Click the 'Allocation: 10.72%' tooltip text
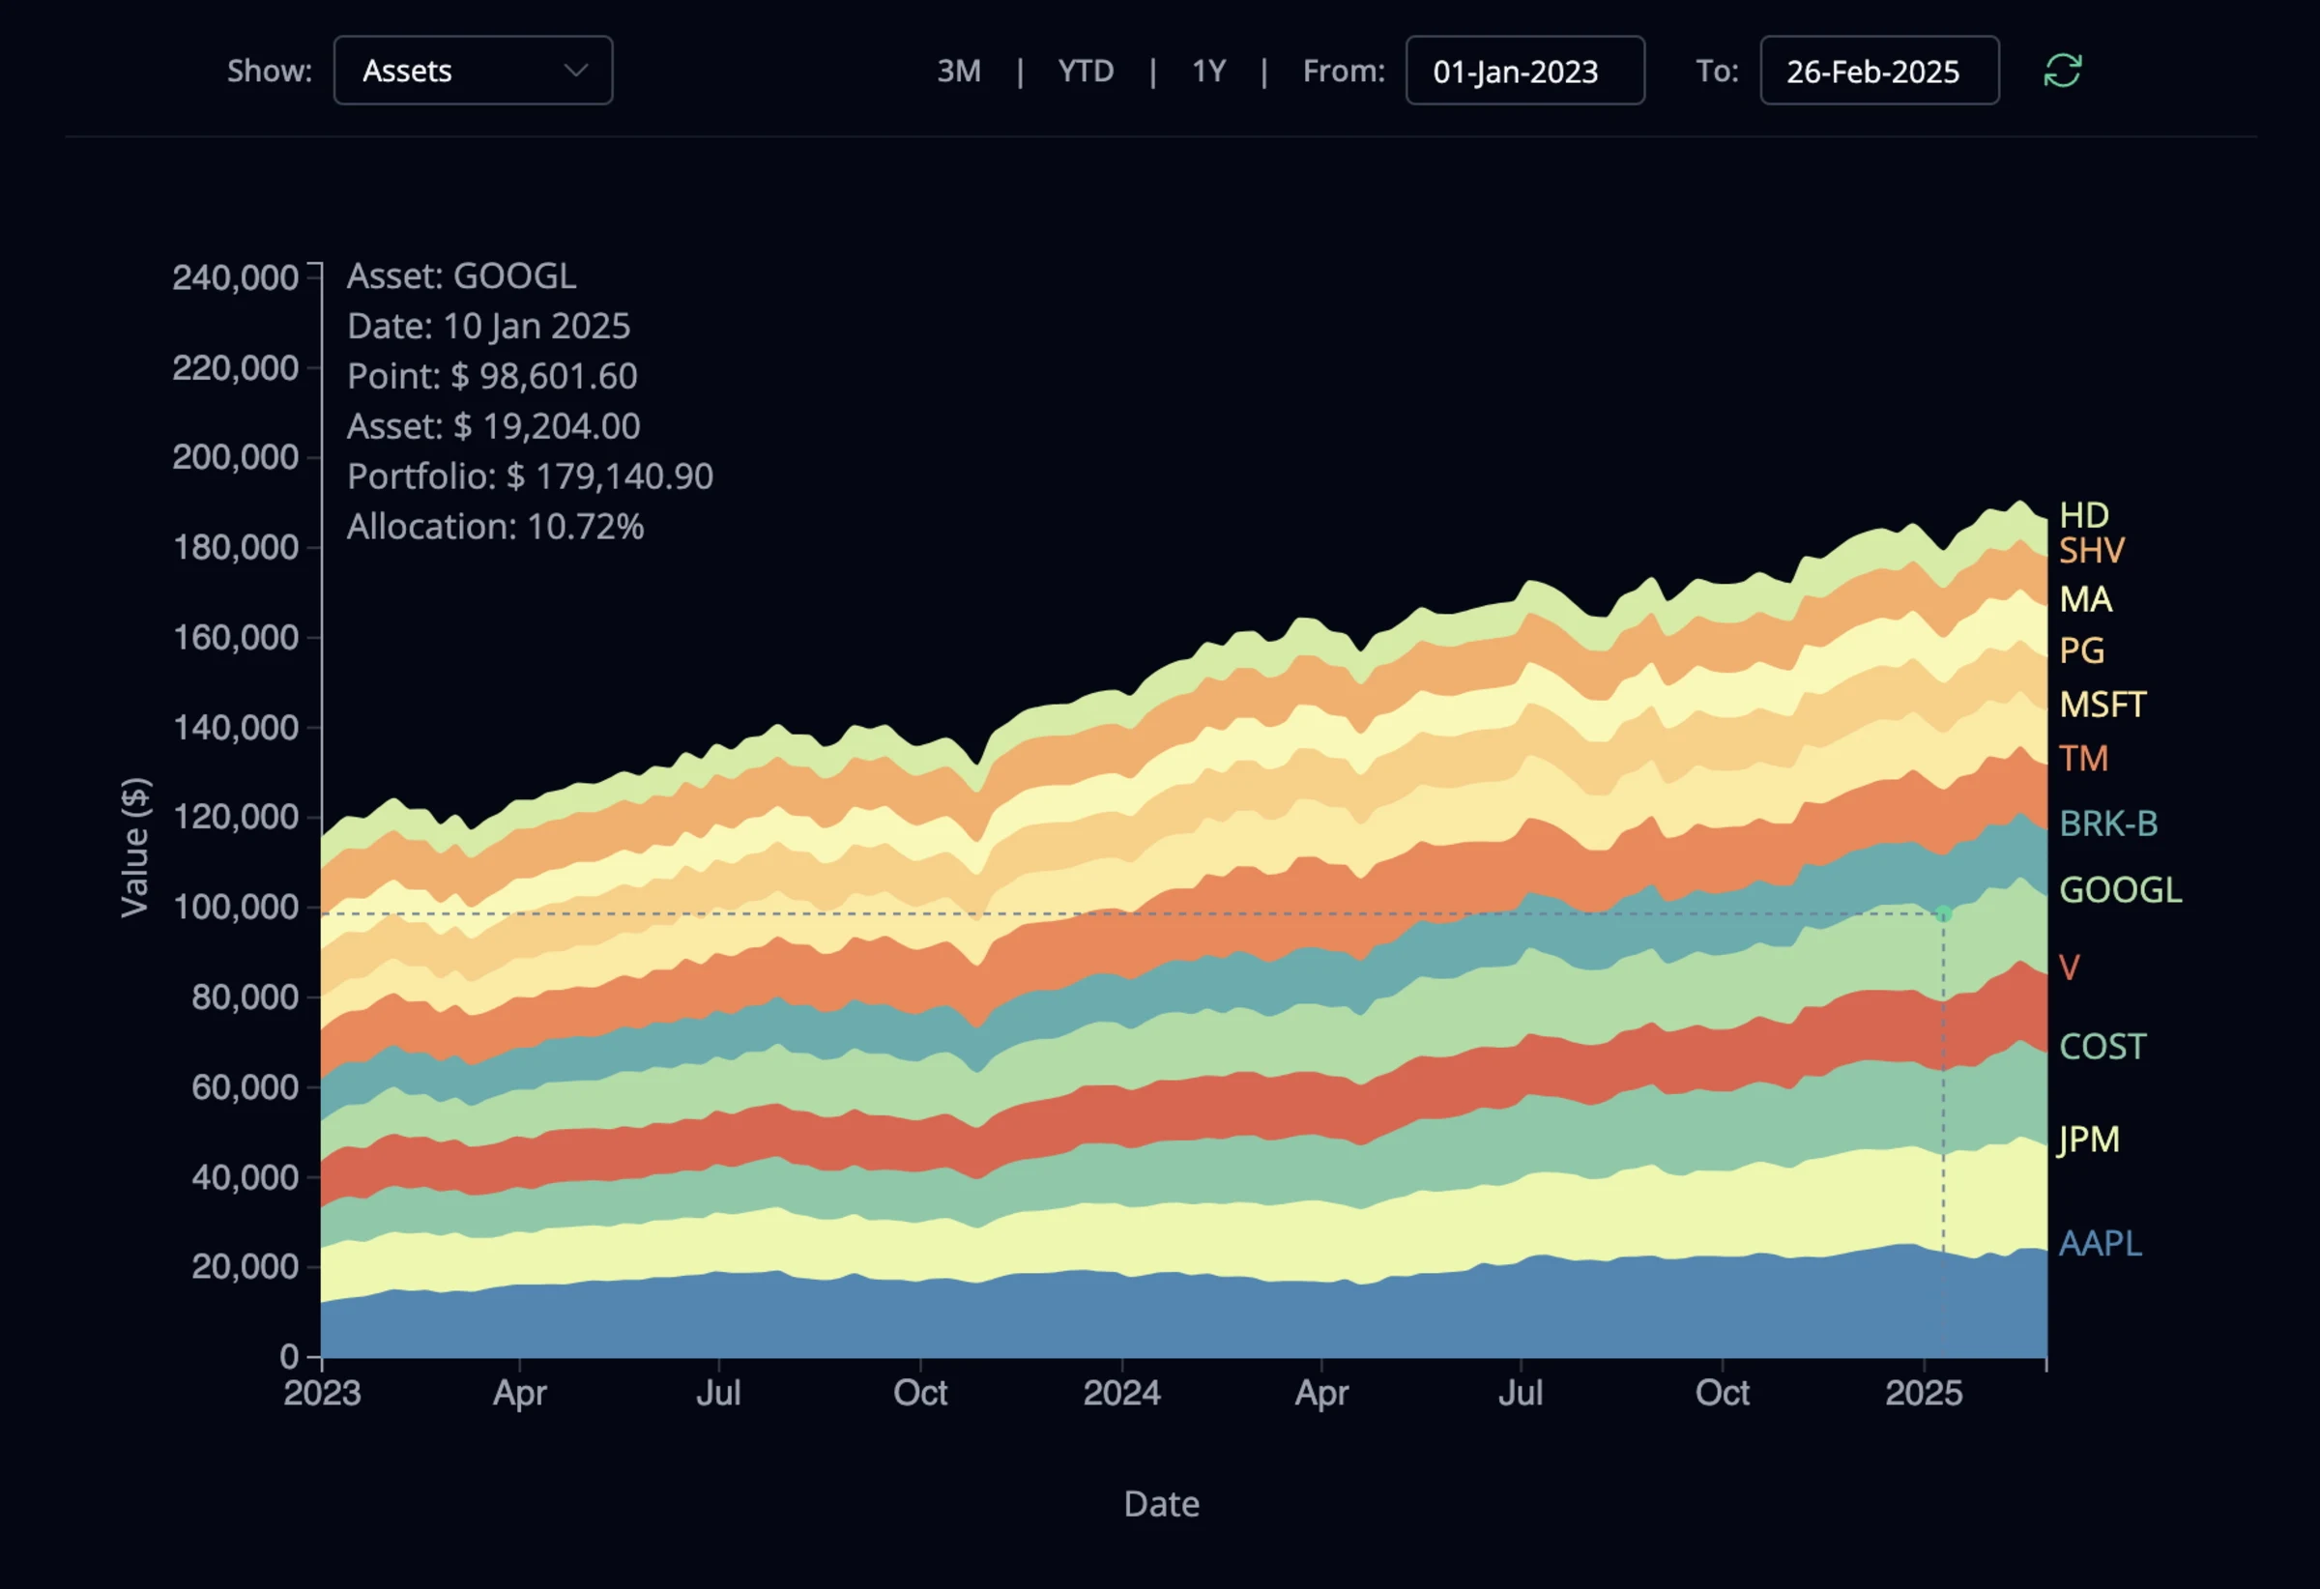Screen dimensions: 2320x1589 click(x=495, y=527)
